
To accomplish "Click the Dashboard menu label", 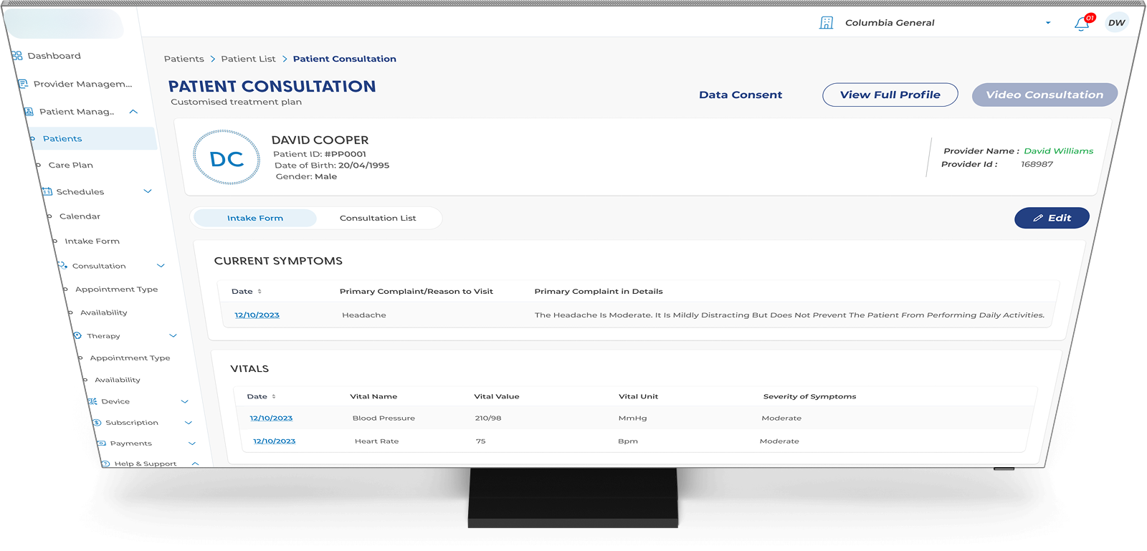I will click(54, 56).
